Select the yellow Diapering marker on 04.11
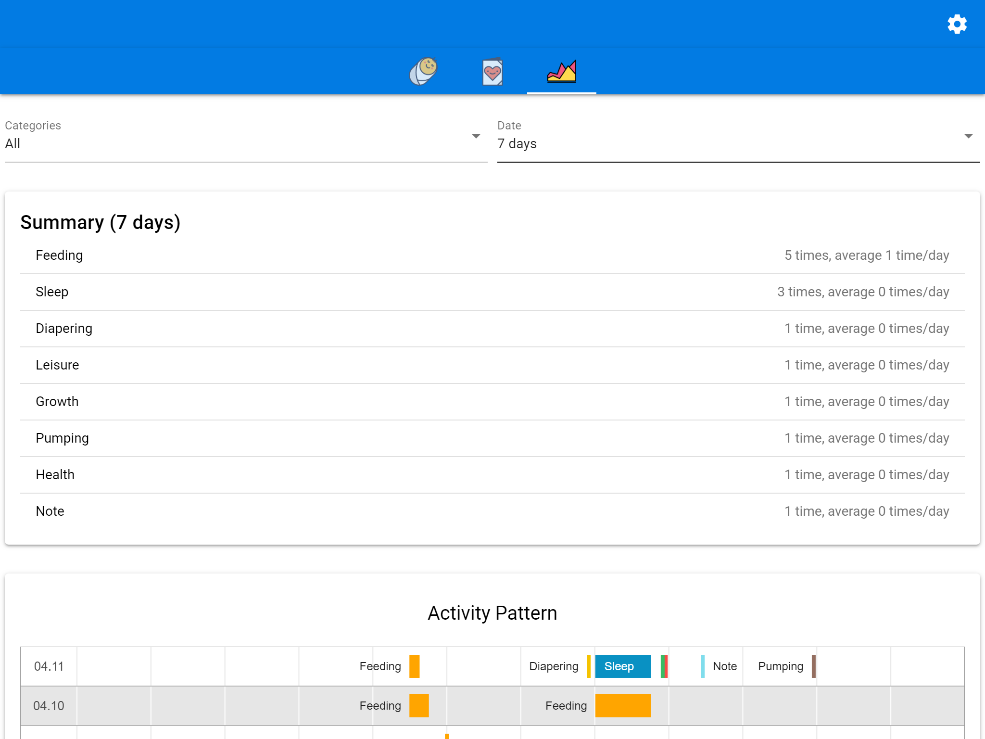 (588, 666)
